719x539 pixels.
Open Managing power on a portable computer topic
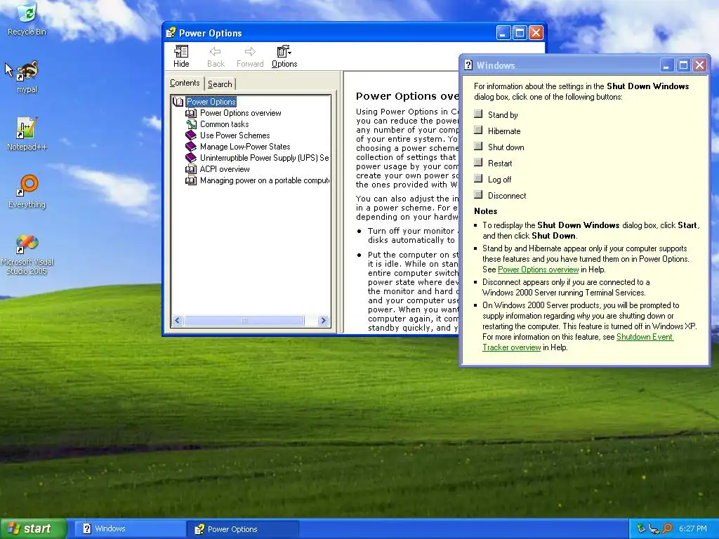264,180
